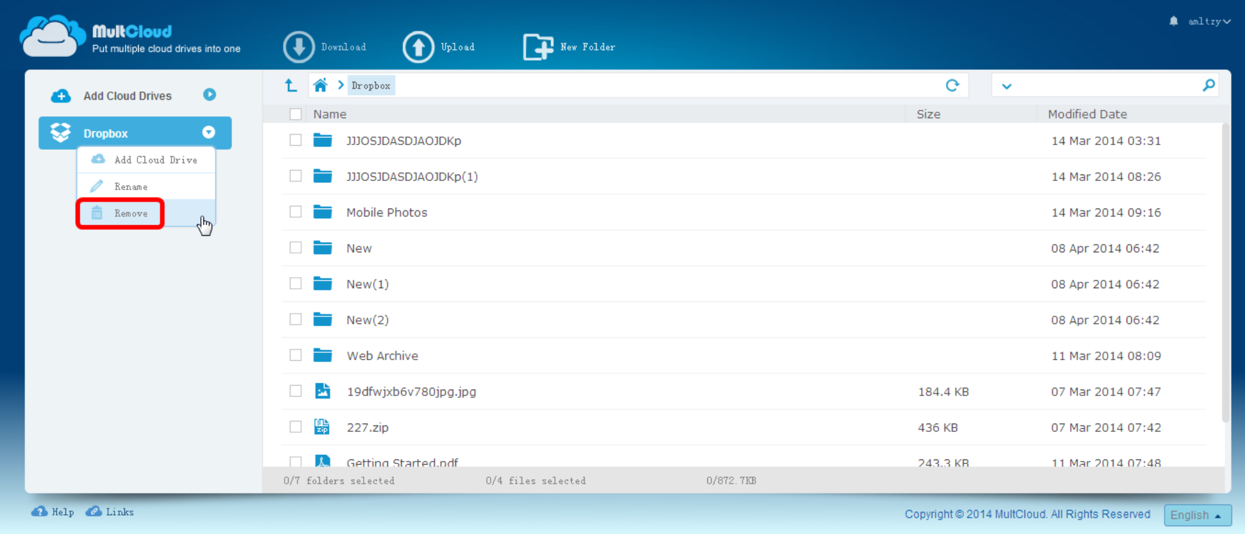
Task: Open the search filter chevron dropdown
Action: (1006, 86)
